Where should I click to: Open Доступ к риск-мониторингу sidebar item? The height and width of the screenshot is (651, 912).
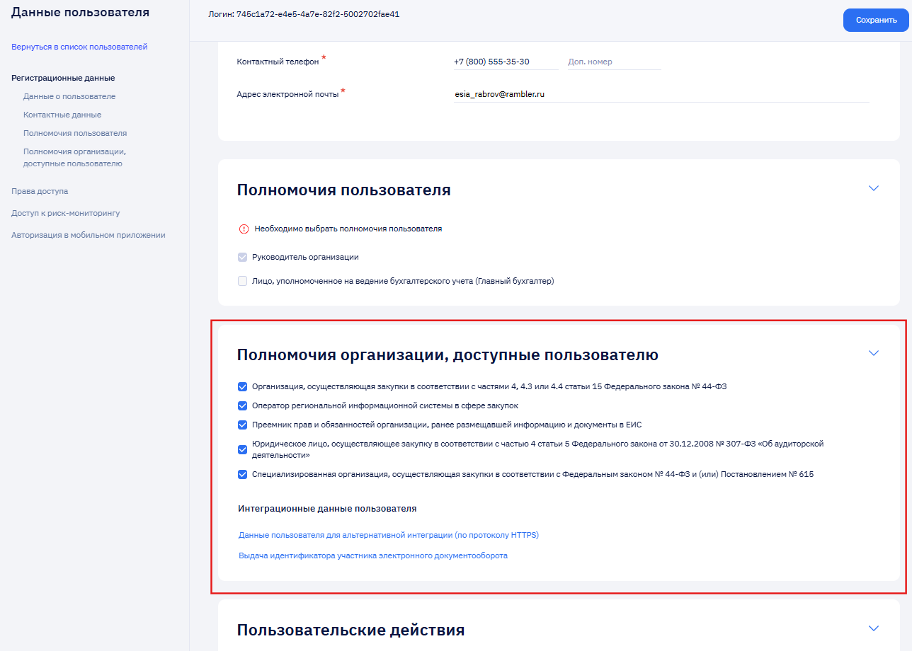click(x=66, y=213)
